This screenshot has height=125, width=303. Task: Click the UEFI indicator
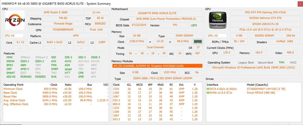point(194,25)
